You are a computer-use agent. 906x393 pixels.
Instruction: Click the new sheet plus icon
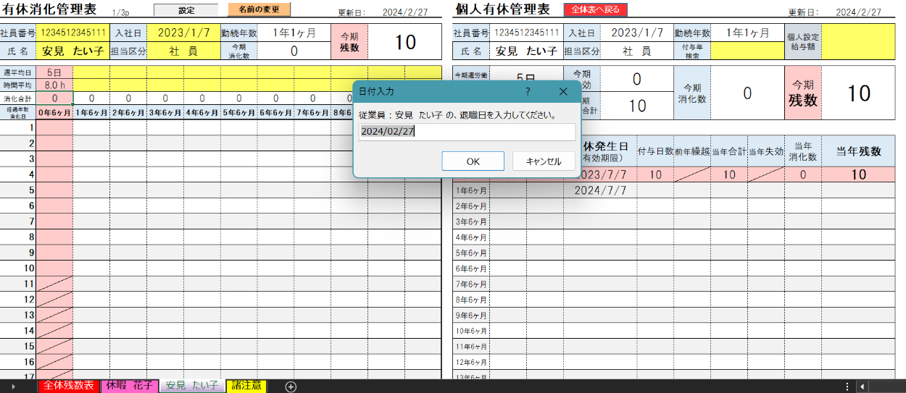tap(291, 386)
